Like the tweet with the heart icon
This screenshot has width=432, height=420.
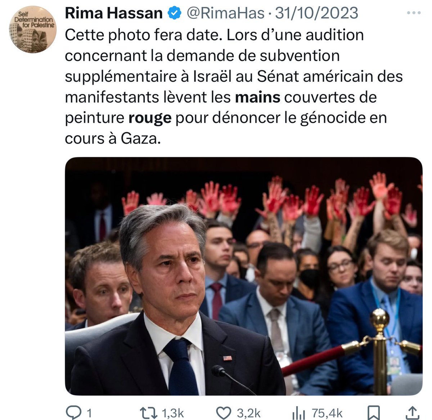(224, 413)
